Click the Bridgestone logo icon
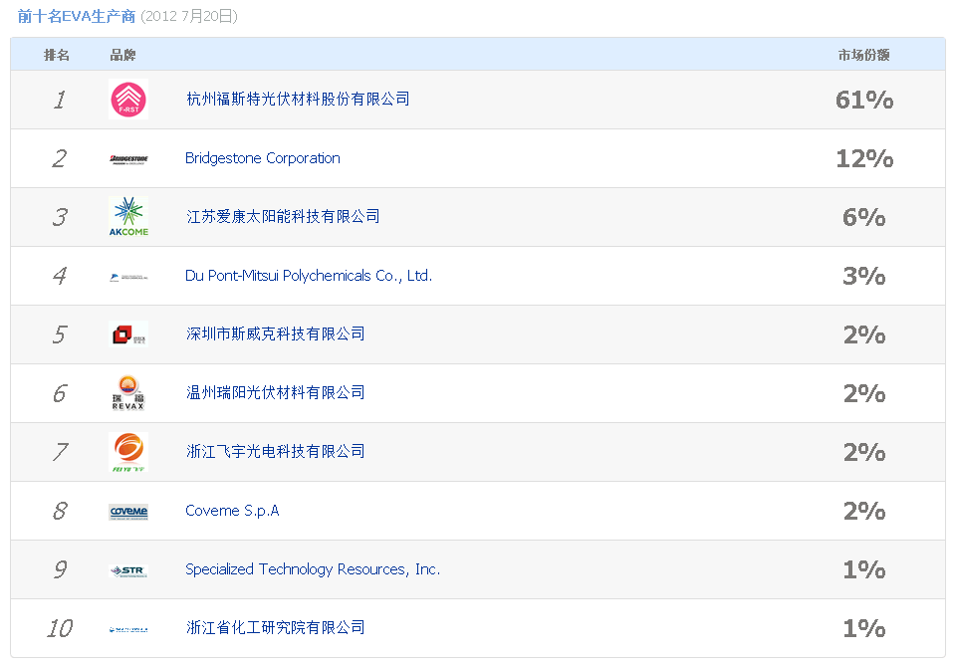The height and width of the screenshot is (665, 955). point(128,159)
